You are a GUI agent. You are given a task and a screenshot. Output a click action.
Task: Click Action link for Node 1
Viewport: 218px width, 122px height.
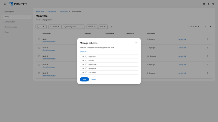182,39
